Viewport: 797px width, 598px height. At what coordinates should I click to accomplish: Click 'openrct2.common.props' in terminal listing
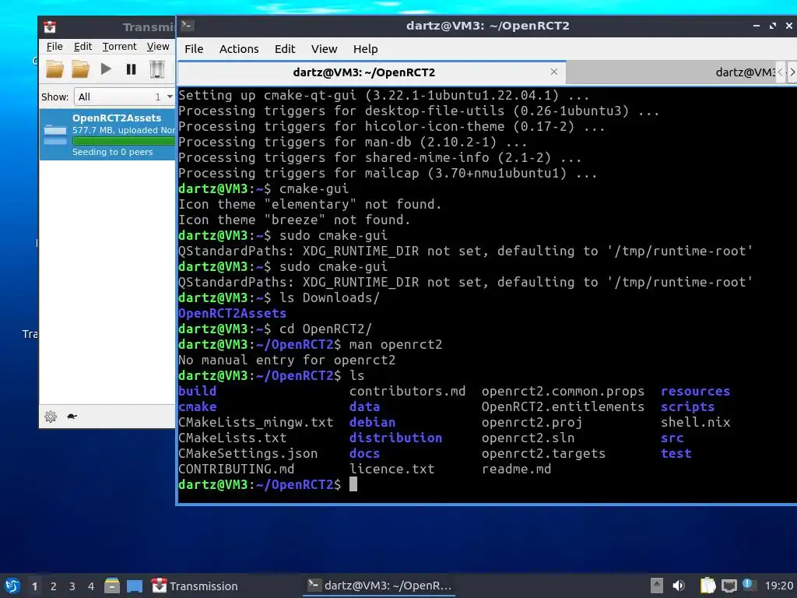pyautogui.click(x=563, y=391)
